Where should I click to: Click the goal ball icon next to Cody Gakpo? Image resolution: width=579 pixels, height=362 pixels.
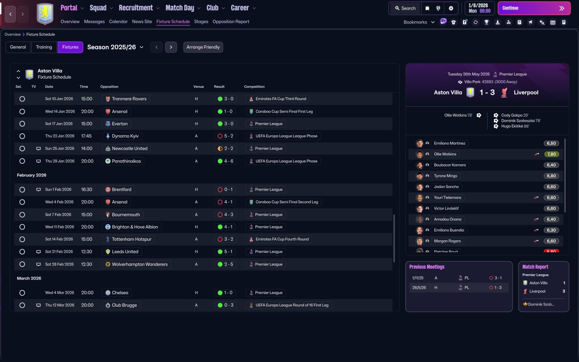[x=496, y=115]
